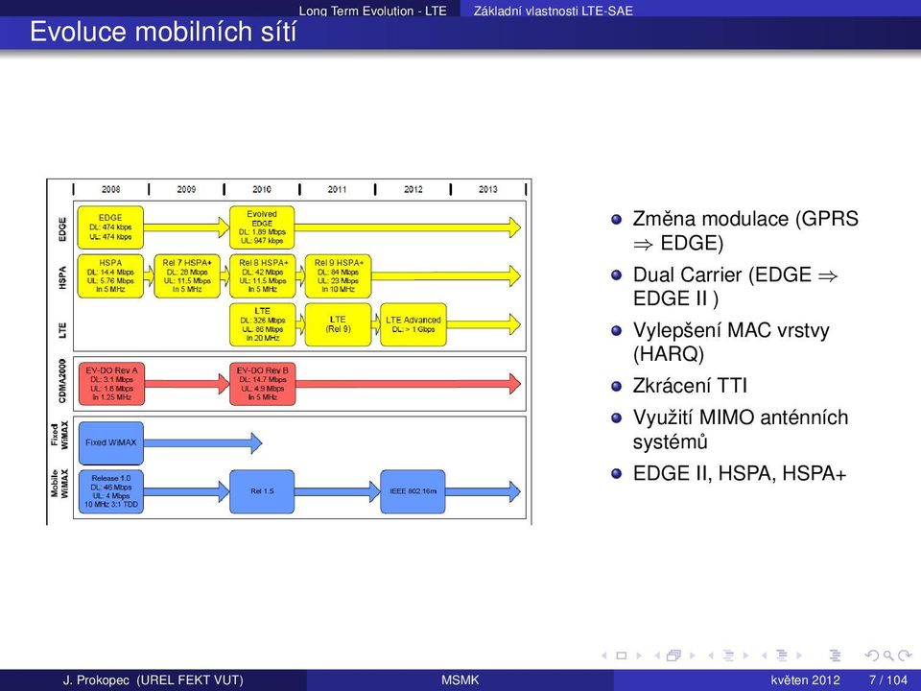Click the Evolved EDGE box
The height and width of the screenshot is (691, 921).
(x=262, y=227)
